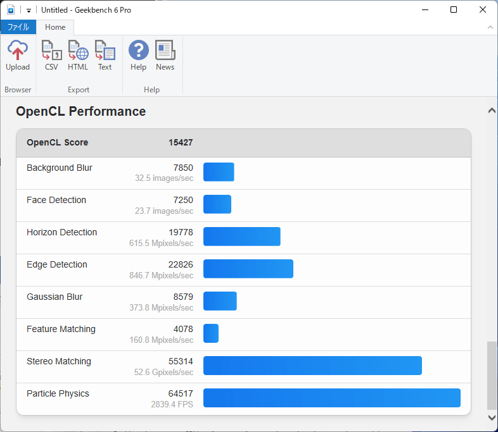
Task: Click the Upload results icon
Action: coord(18,56)
